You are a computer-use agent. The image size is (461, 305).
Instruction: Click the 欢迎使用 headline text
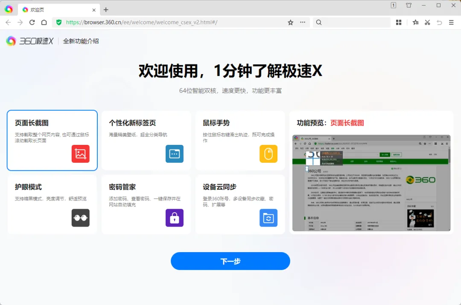[x=230, y=71]
